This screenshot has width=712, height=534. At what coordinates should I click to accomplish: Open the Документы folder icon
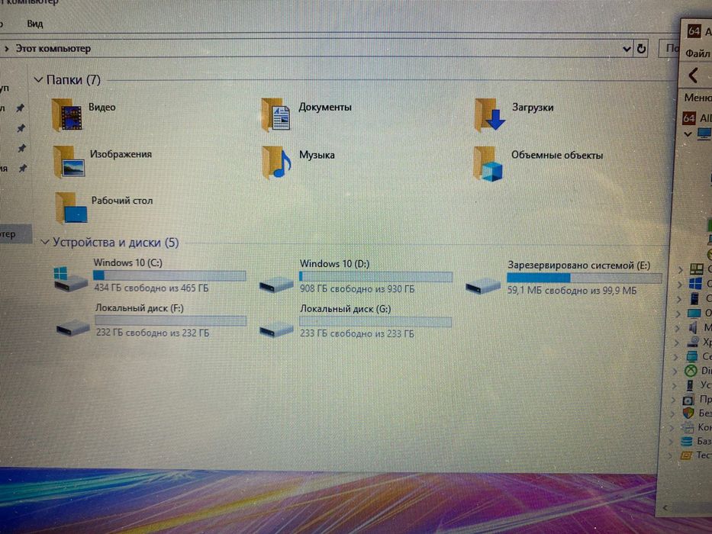tap(275, 115)
